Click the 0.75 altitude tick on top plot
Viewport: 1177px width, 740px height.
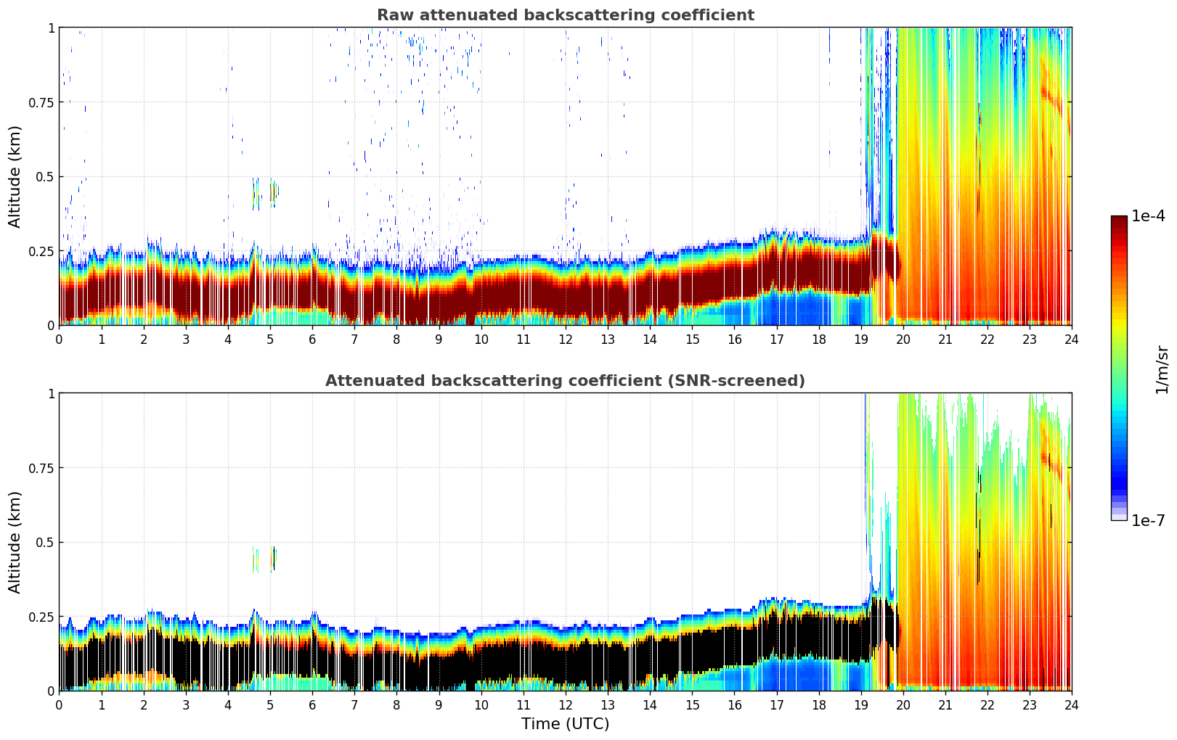(41, 102)
